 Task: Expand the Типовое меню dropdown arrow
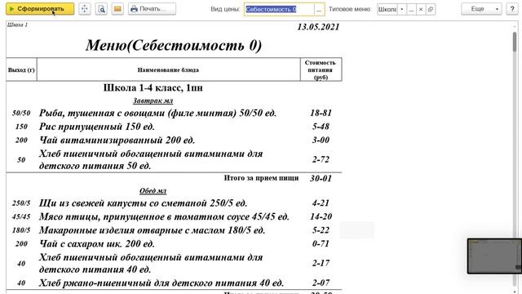(x=402, y=9)
